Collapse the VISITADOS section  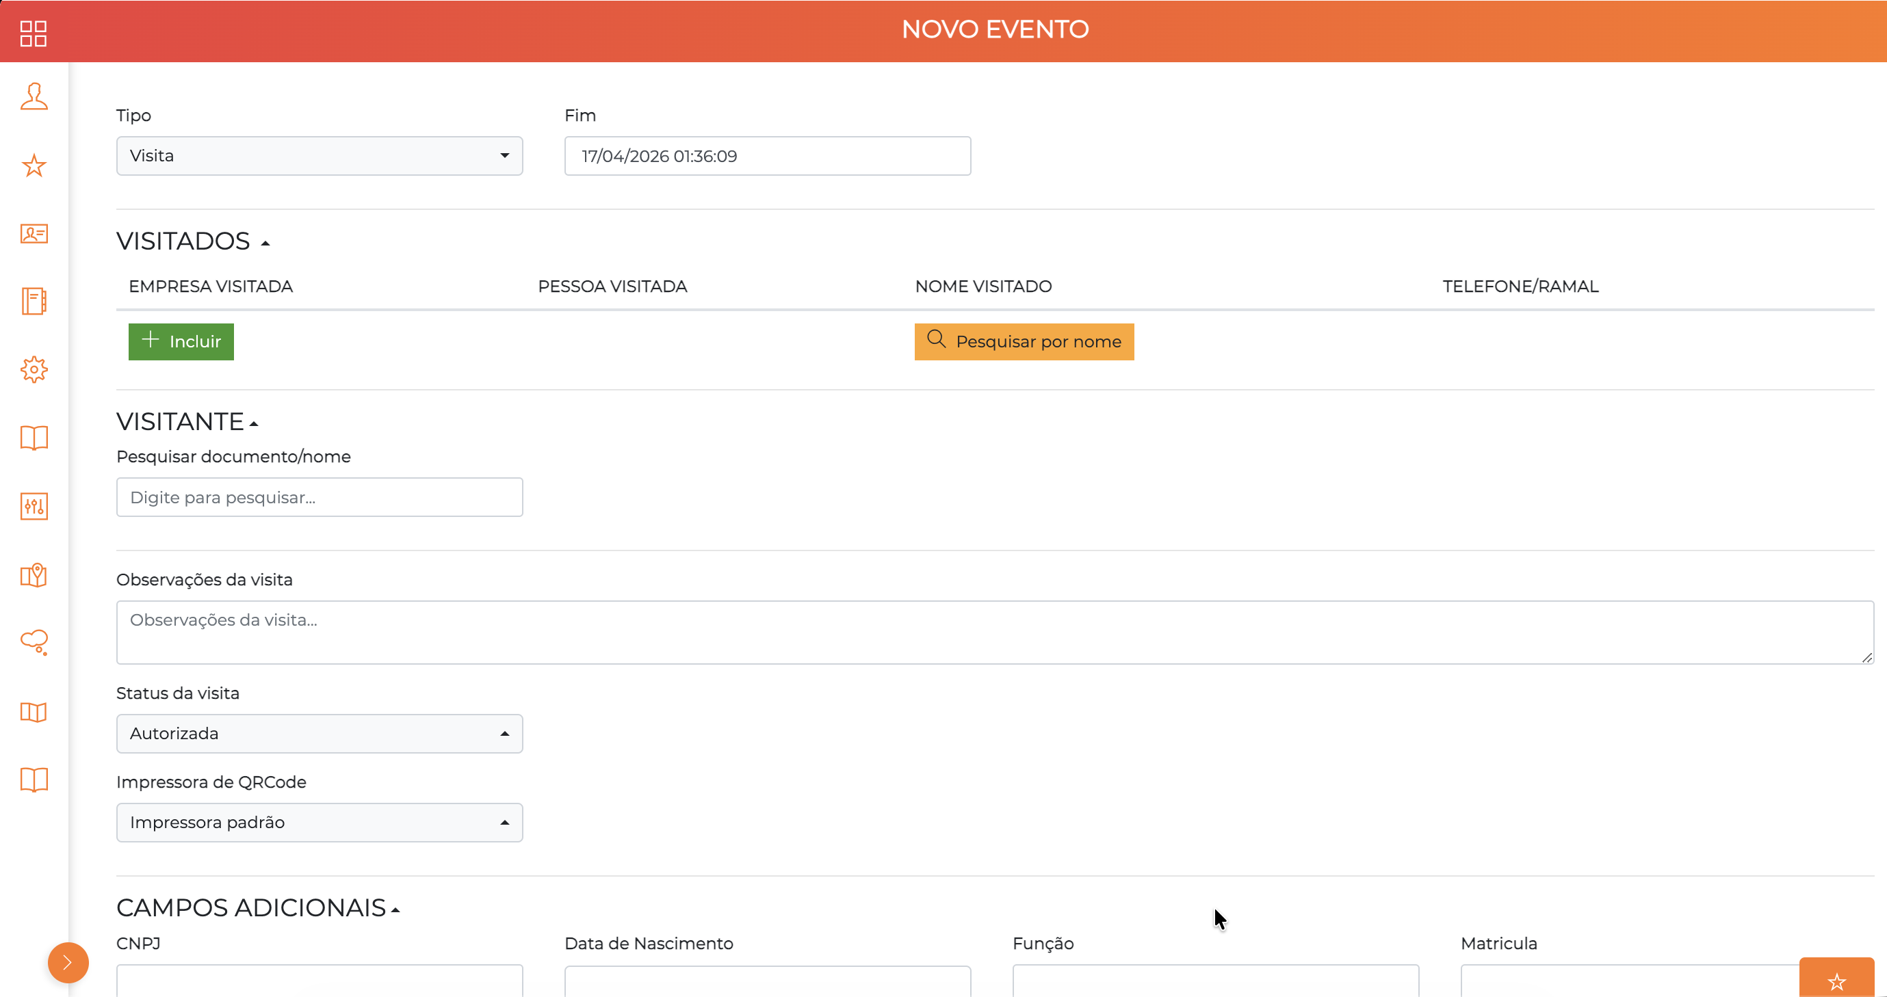266,243
